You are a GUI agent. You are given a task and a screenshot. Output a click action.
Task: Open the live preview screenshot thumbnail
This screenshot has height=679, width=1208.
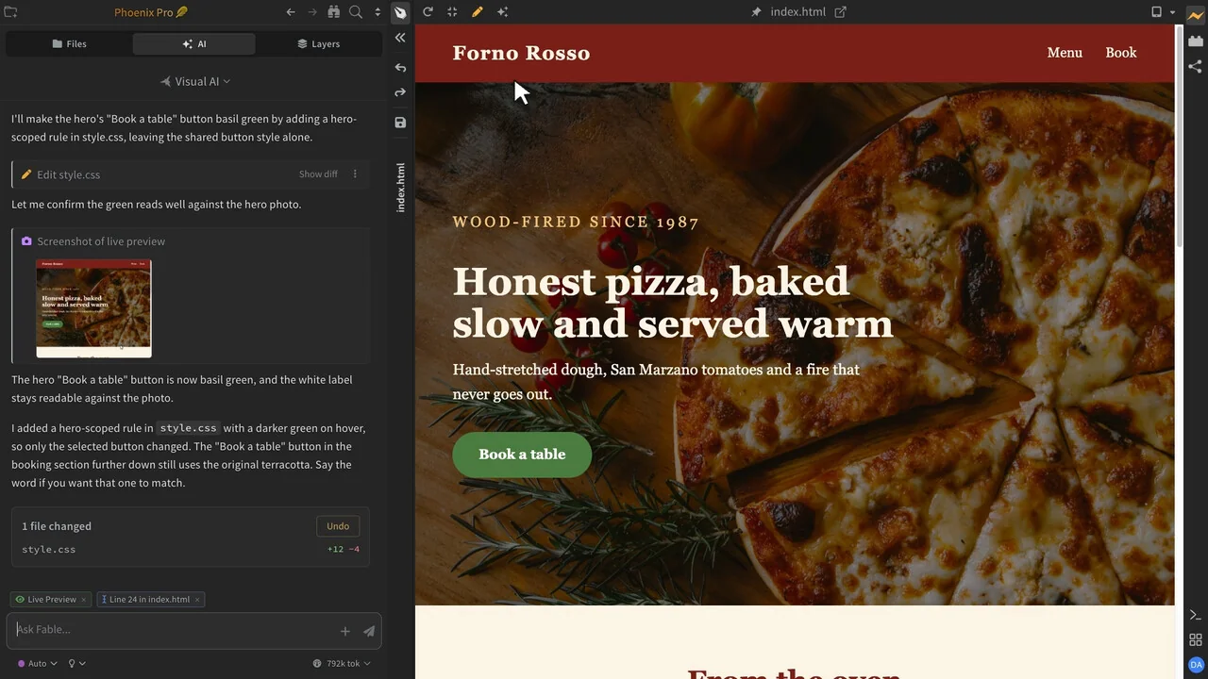point(93,308)
